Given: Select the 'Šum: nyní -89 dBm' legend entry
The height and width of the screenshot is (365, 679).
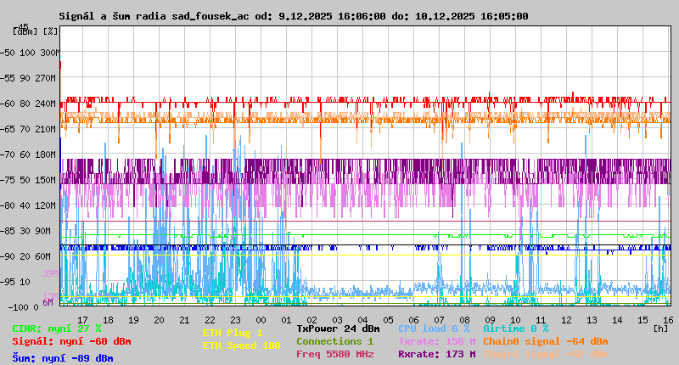Looking at the screenshot, I should pos(63,358).
